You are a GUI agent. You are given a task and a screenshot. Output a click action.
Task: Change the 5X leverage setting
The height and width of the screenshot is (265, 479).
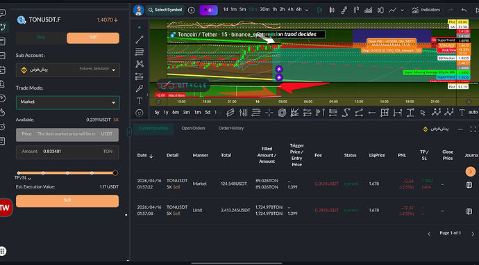click(x=116, y=120)
